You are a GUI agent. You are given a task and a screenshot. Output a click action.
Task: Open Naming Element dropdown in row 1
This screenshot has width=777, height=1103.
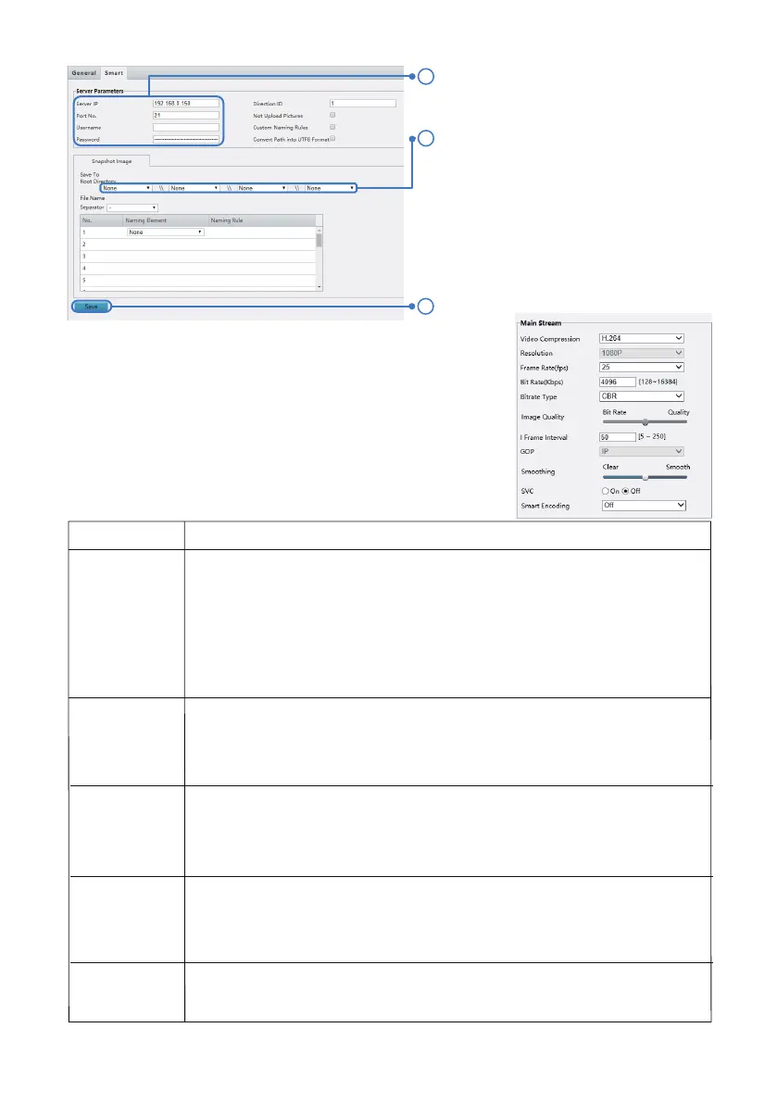[x=165, y=232]
